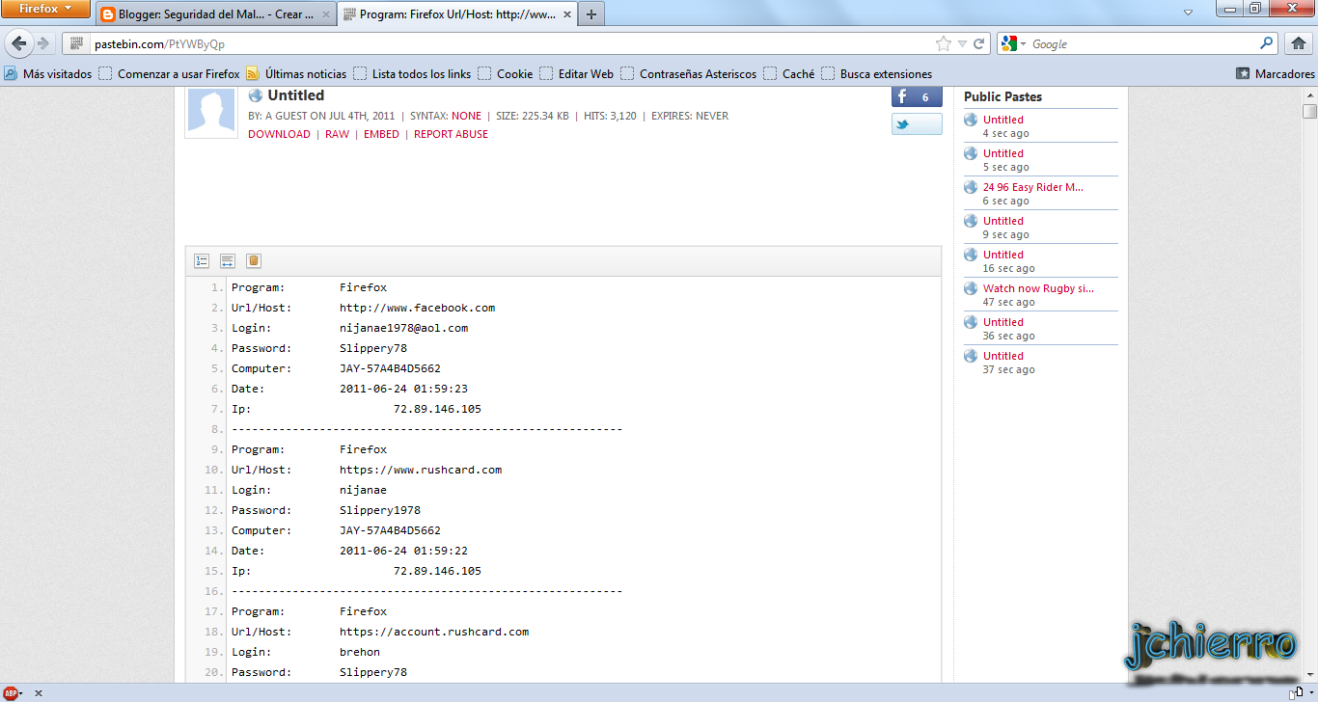
Task: Open the RAW view link
Action: coord(337,134)
